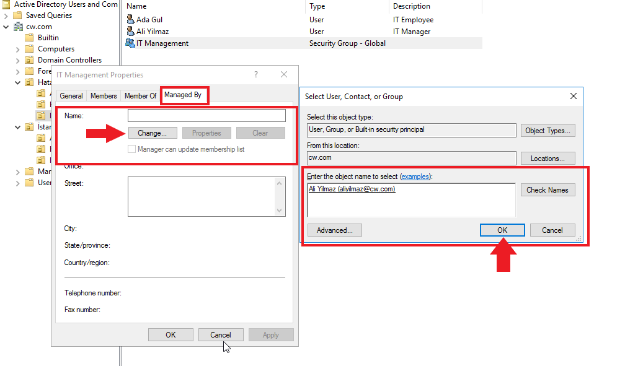
Task: Click the Check Names button
Action: (547, 190)
